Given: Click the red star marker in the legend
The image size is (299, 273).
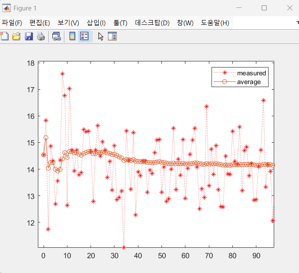Looking at the screenshot, I should pyautogui.click(x=225, y=72).
